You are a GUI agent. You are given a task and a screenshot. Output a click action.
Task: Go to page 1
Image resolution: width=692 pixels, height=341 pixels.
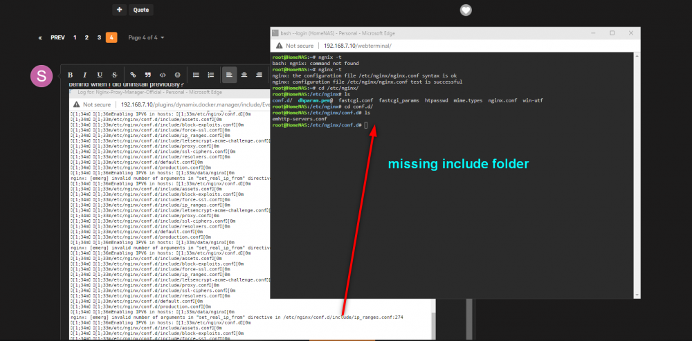coord(75,38)
